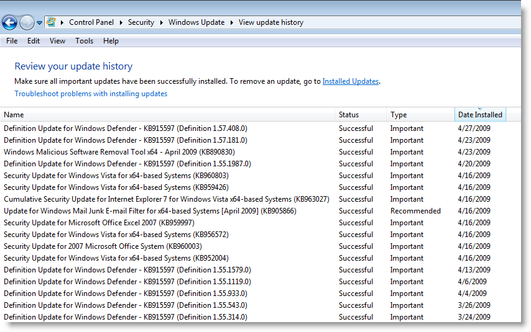The height and width of the screenshot is (332, 531).
Task: Select Definition 1.55.1119.0 update row
Action: 261,282
